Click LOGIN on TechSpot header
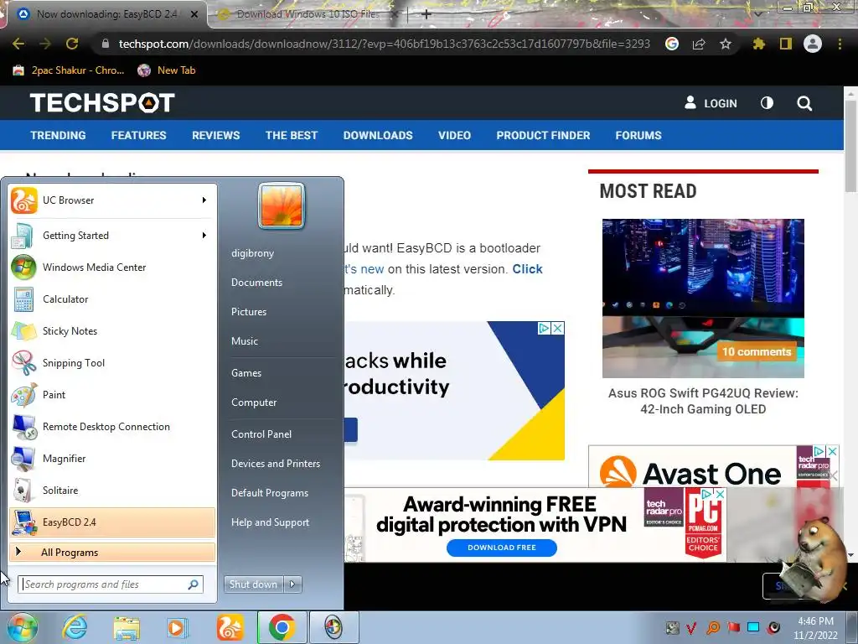Image resolution: width=858 pixels, height=644 pixels. [711, 103]
